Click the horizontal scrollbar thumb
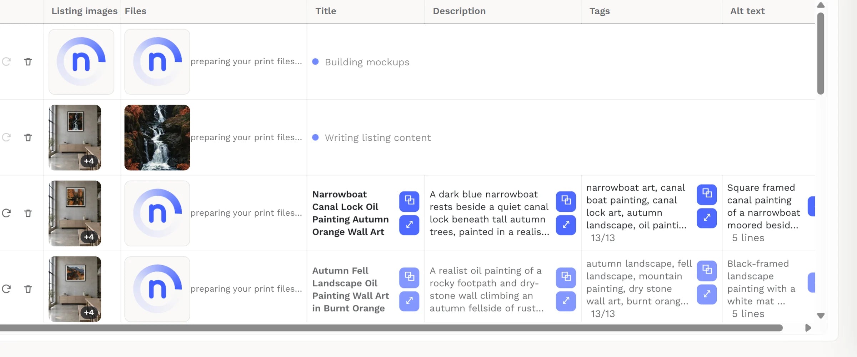857x357 pixels. click(391, 328)
